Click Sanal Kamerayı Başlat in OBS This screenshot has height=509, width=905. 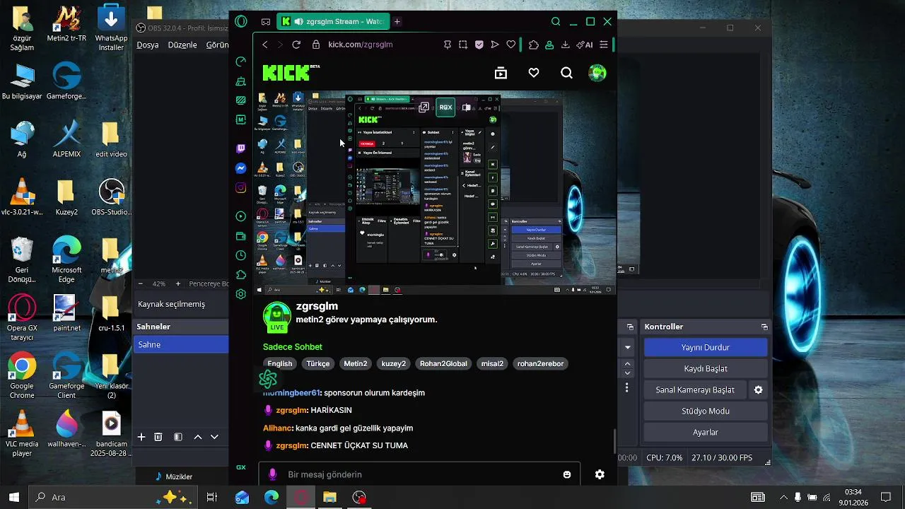pyautogui.click(x=695, y=390)
